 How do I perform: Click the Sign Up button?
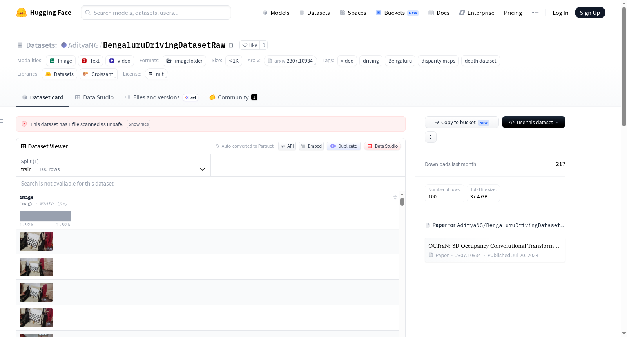[590, 13]
